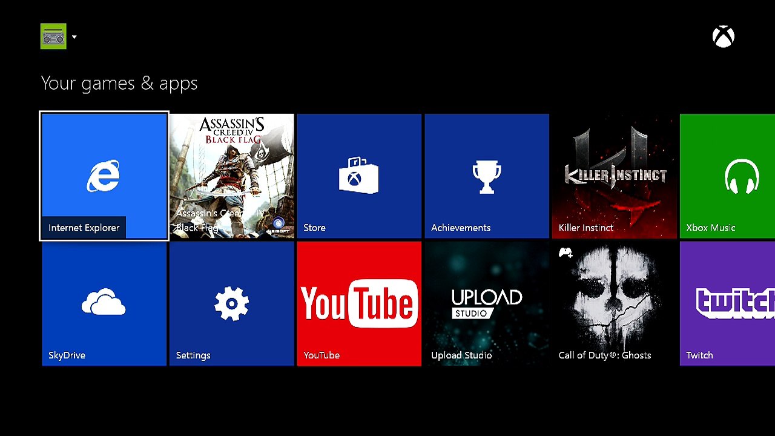775x436 pixels.
Task: Expand the arrow beside the boombox icon
Action: [74, 37]
